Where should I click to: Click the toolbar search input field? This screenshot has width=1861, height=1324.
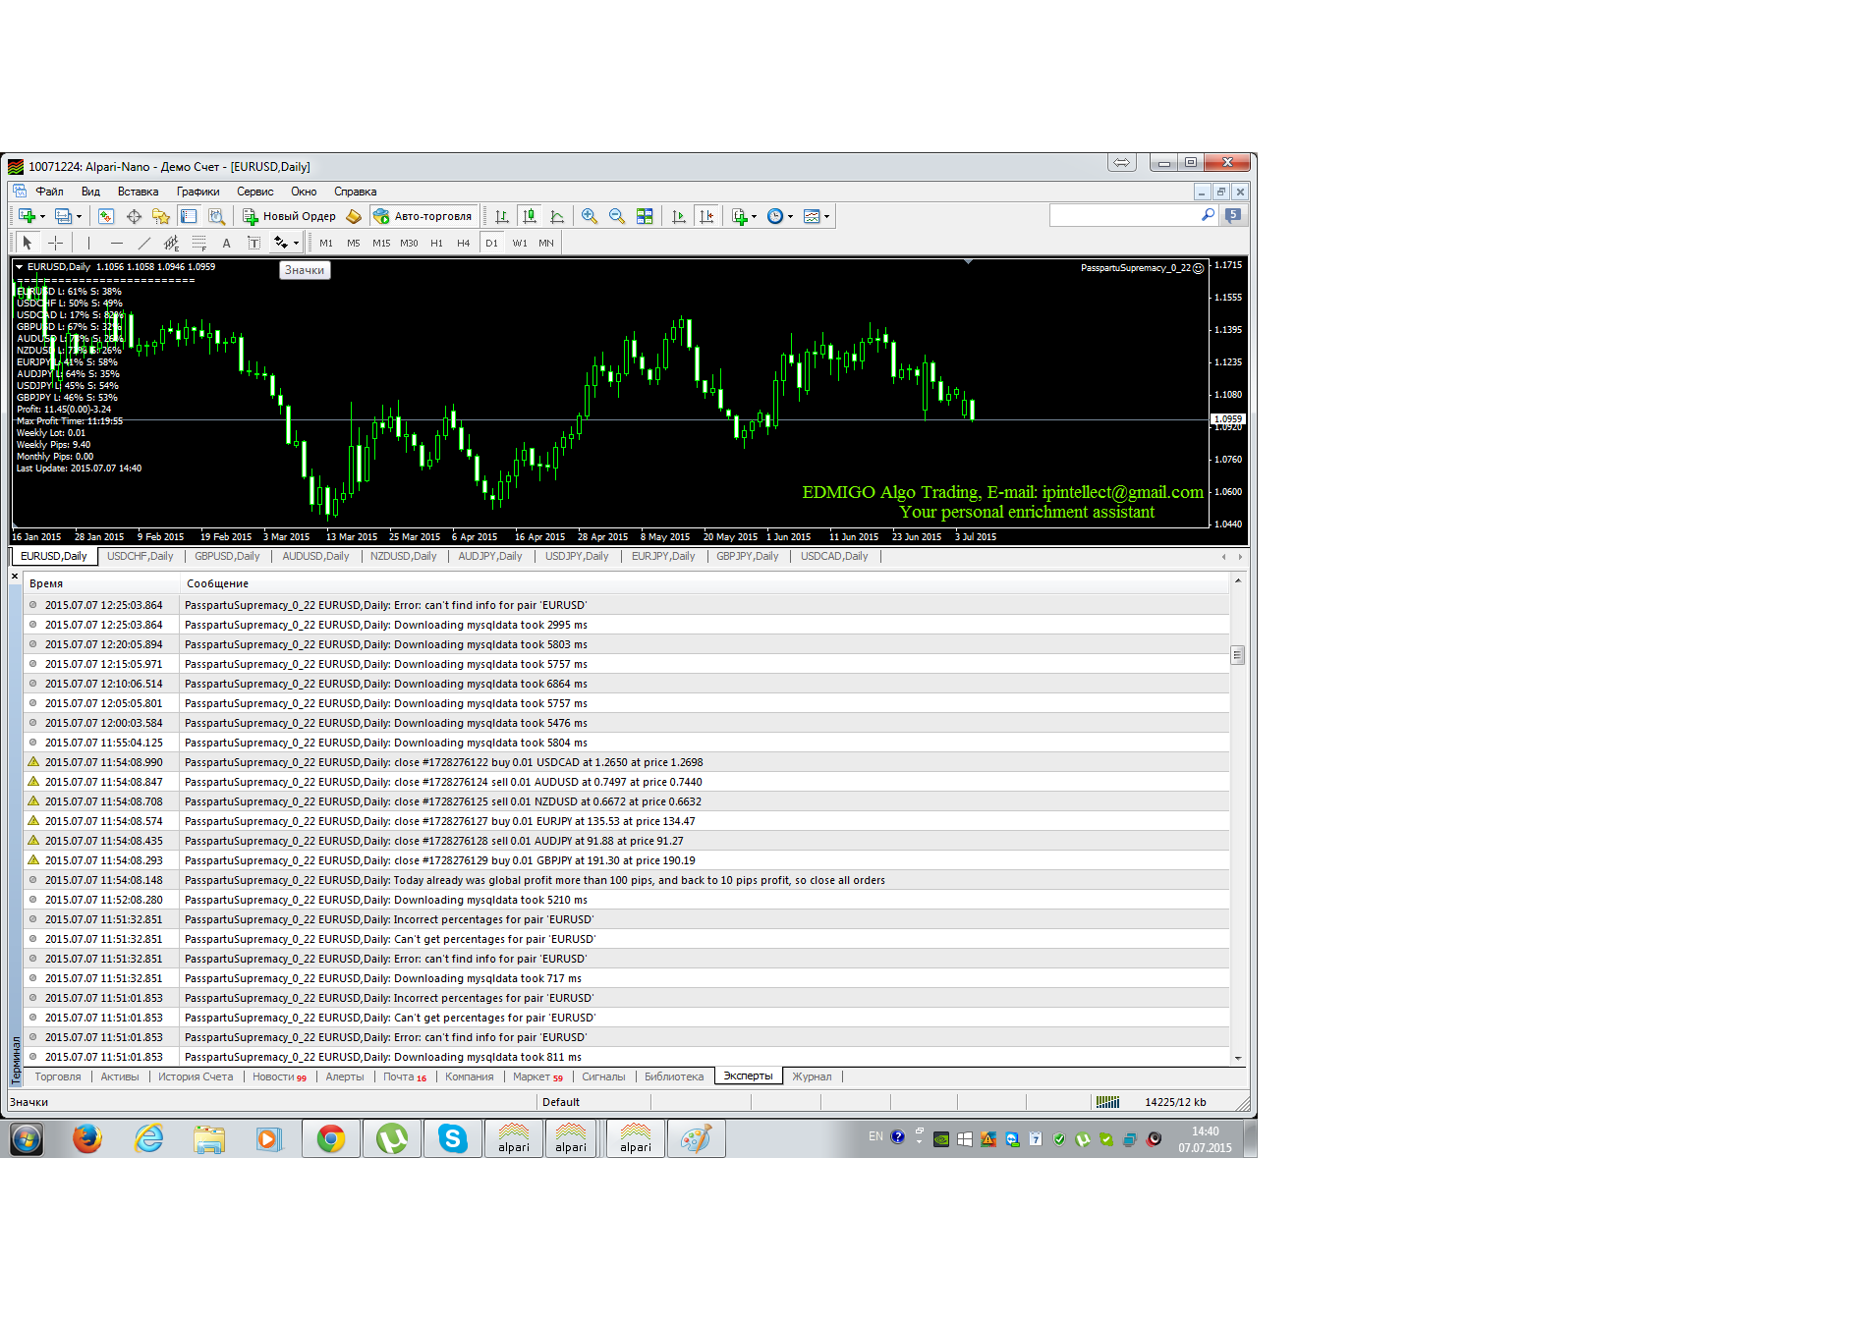point(1126,215)
